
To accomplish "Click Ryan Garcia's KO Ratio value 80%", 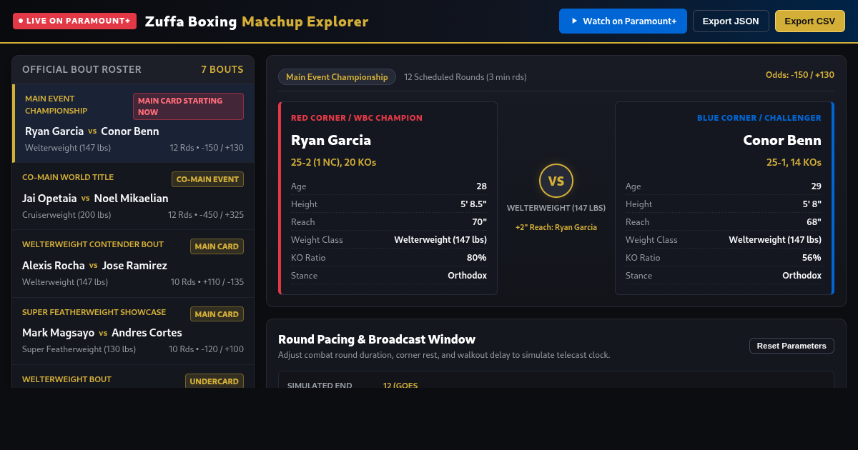I will (477, 257).
